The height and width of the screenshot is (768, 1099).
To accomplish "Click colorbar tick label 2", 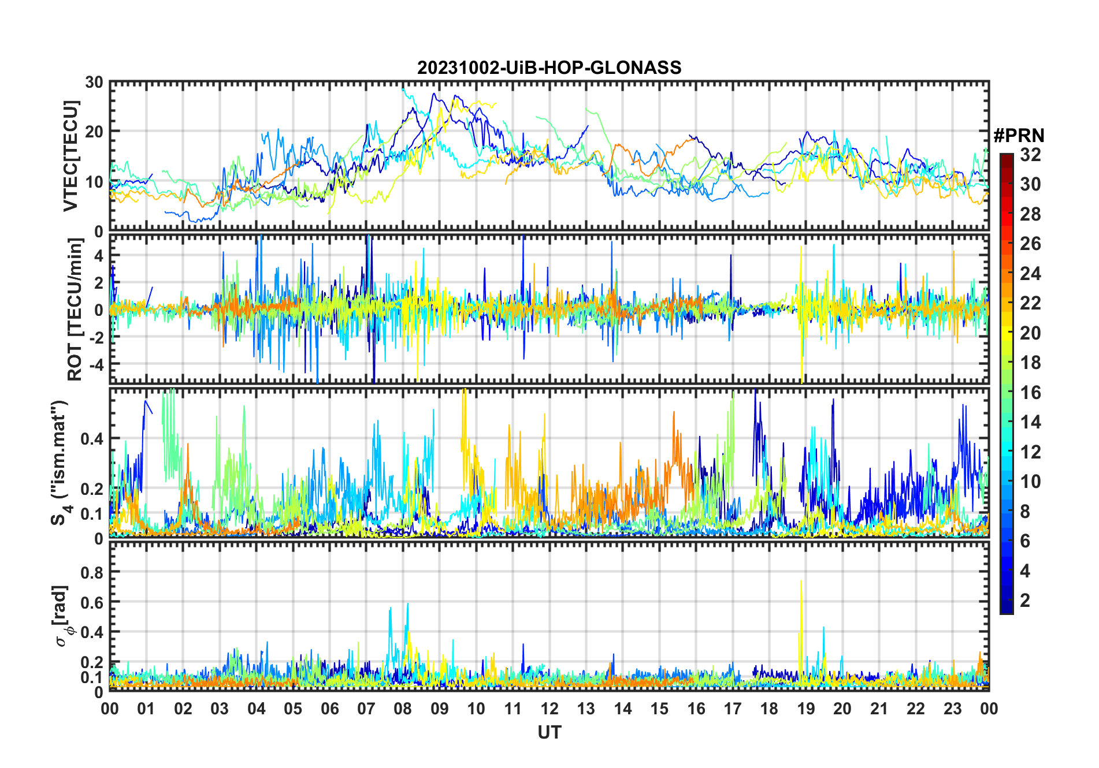I will 1025,600.
